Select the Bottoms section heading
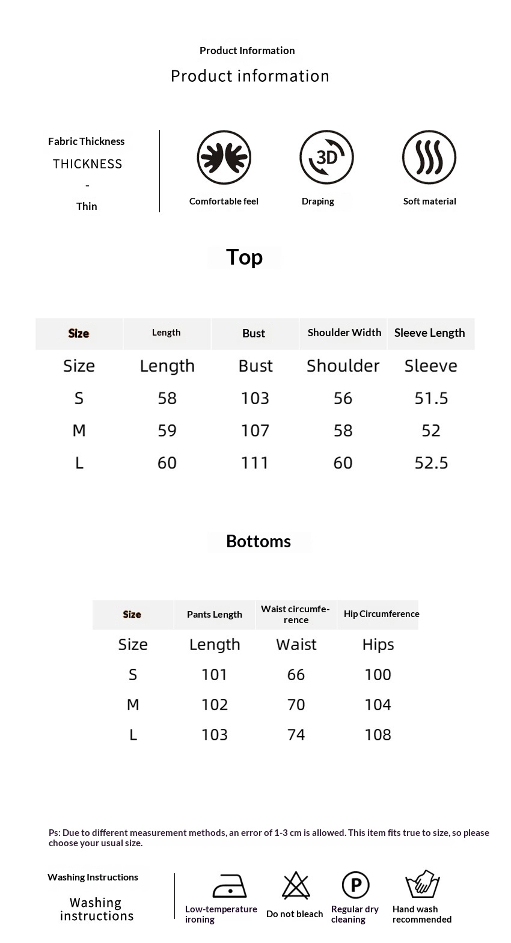 [x=259, y=541]
